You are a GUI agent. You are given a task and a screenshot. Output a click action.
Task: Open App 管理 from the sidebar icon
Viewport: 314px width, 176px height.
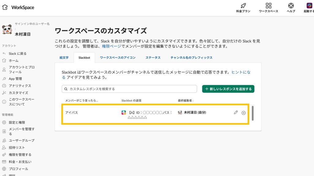[4, 78]
